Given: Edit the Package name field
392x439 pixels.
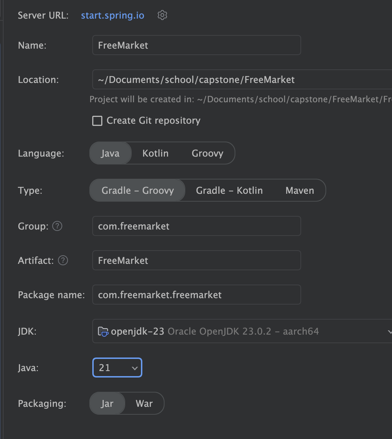Looking at the screenshot, I should pos(196,295).
